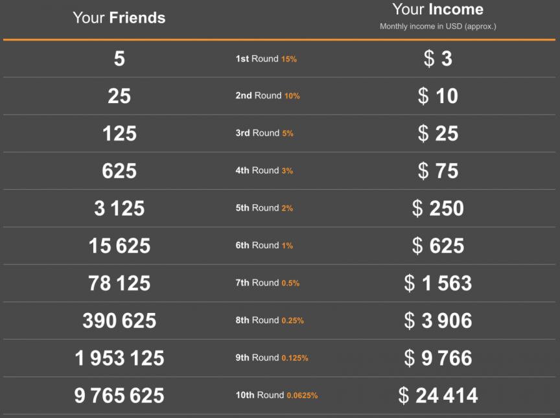The width and height of the screenshot is (560, 418).
Task: Click the $ 1 563 income amount
Action: click(437, 283)
